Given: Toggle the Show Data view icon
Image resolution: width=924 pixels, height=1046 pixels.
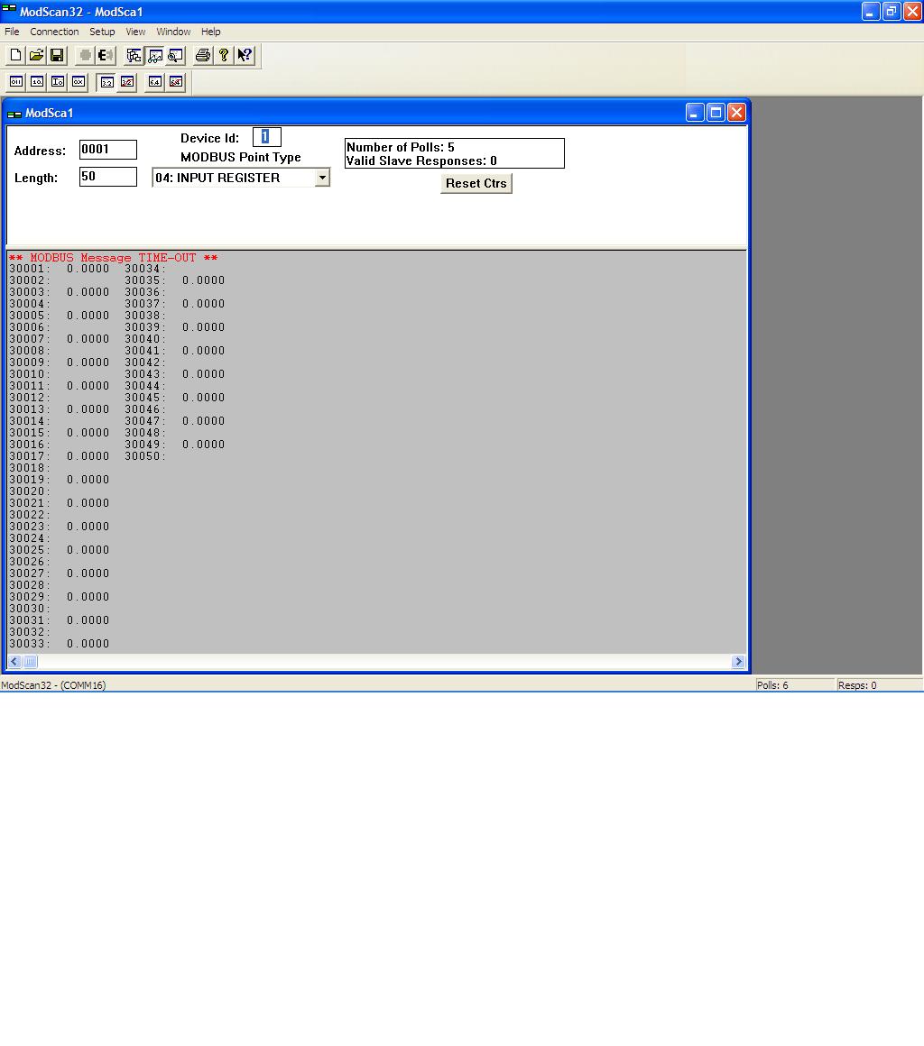Looking at the screenshot, I should (155, 55).
